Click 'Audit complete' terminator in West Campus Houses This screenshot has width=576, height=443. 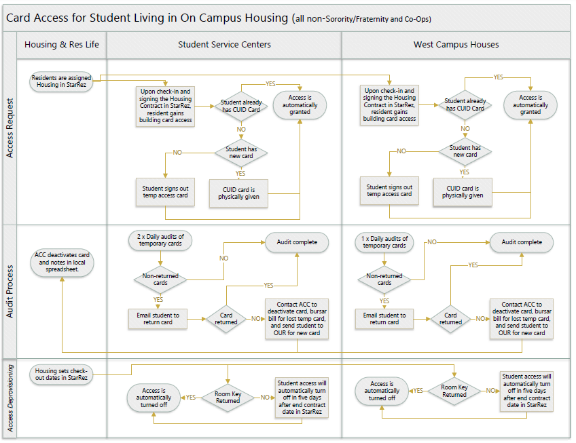point(522,242)
